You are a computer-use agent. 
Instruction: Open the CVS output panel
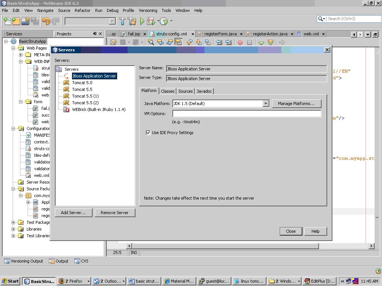(81, 261)
